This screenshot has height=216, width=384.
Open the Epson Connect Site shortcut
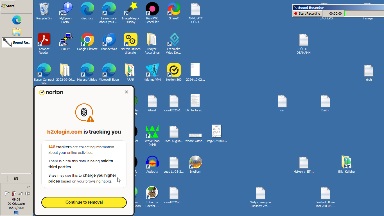(x=44, y=74)
